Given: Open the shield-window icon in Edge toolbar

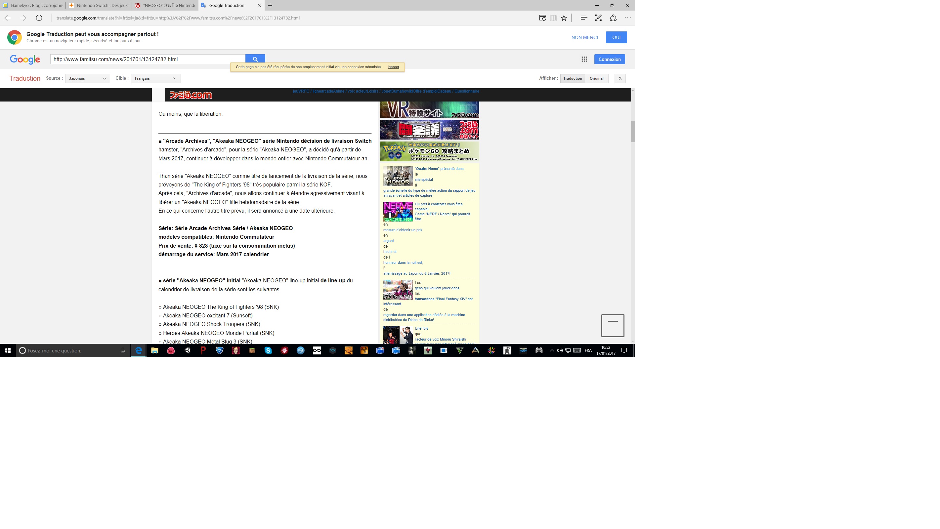Looking at the screenshot, I should 543,18.
